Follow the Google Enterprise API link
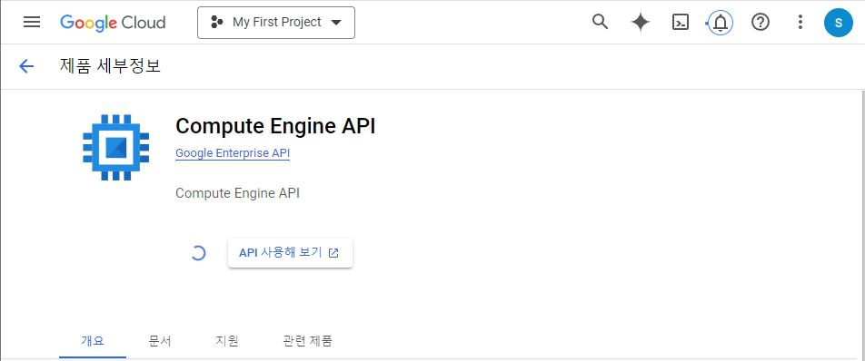Viewport: 865px width, 361px height. point(233,153)
